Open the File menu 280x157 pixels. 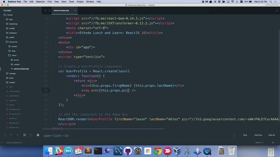25,2
